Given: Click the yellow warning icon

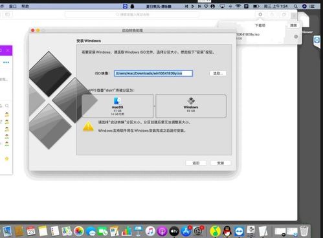Looking at the screenshot, I should 88,127.
